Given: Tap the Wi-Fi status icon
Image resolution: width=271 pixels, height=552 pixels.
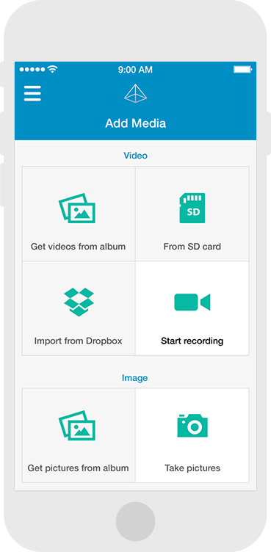Looking at the screenshot, I should tap(52, 69).
